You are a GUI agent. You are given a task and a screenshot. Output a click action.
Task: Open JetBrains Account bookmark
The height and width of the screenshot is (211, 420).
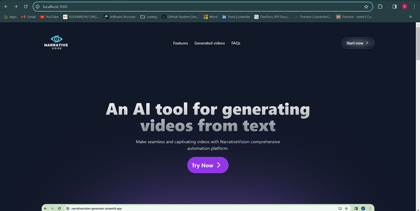tap(120, 17)
